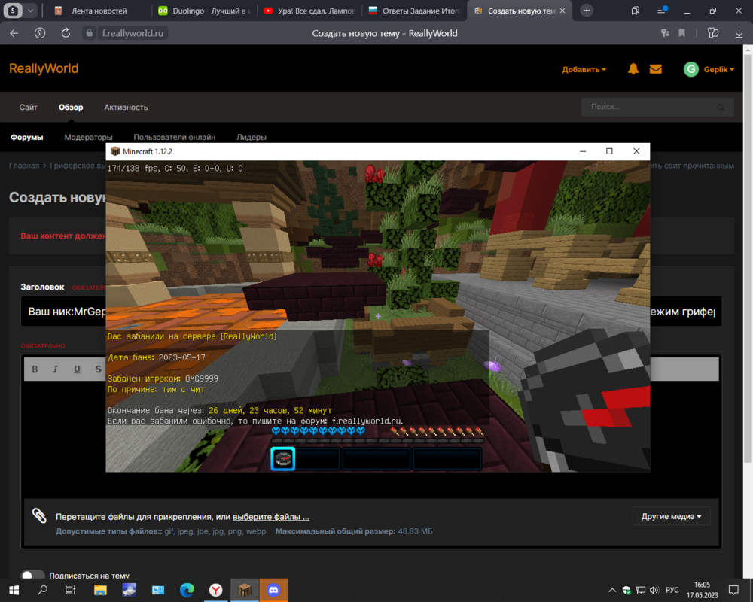Open Windows Start menu

point(14,590)
